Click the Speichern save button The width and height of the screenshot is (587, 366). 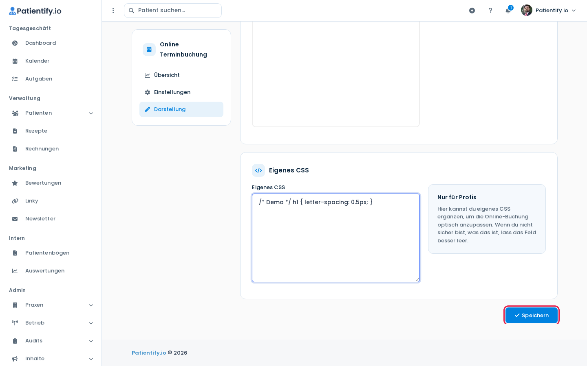point(532,316)
